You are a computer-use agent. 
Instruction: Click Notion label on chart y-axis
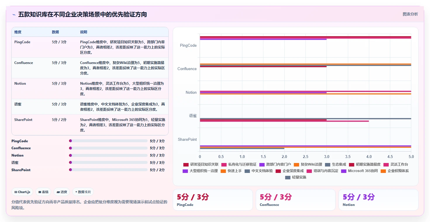191,93
